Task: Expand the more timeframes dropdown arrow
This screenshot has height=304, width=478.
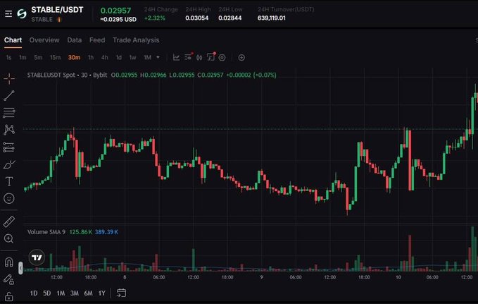Action: coord(158,57)
